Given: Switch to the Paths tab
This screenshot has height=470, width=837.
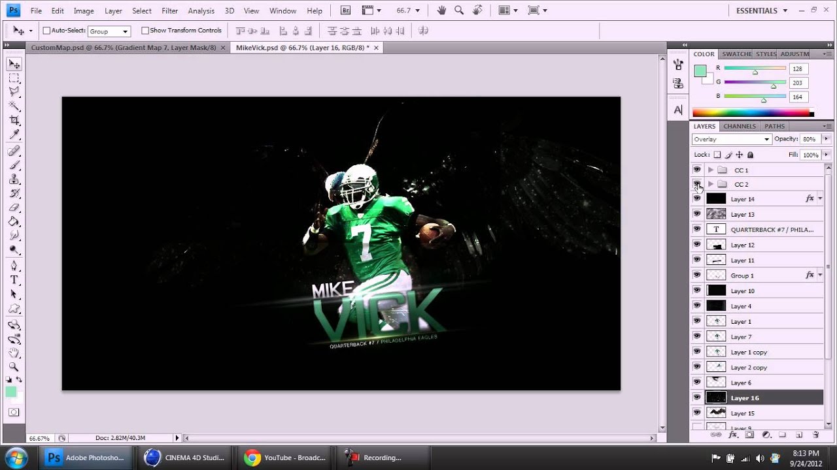Looking at the screenshot, I should coord(774,126).
